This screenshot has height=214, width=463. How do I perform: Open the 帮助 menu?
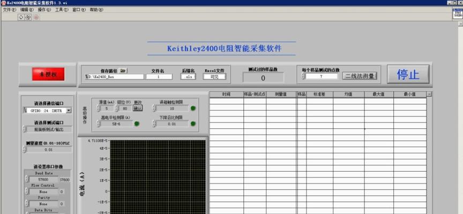point(96,10)
